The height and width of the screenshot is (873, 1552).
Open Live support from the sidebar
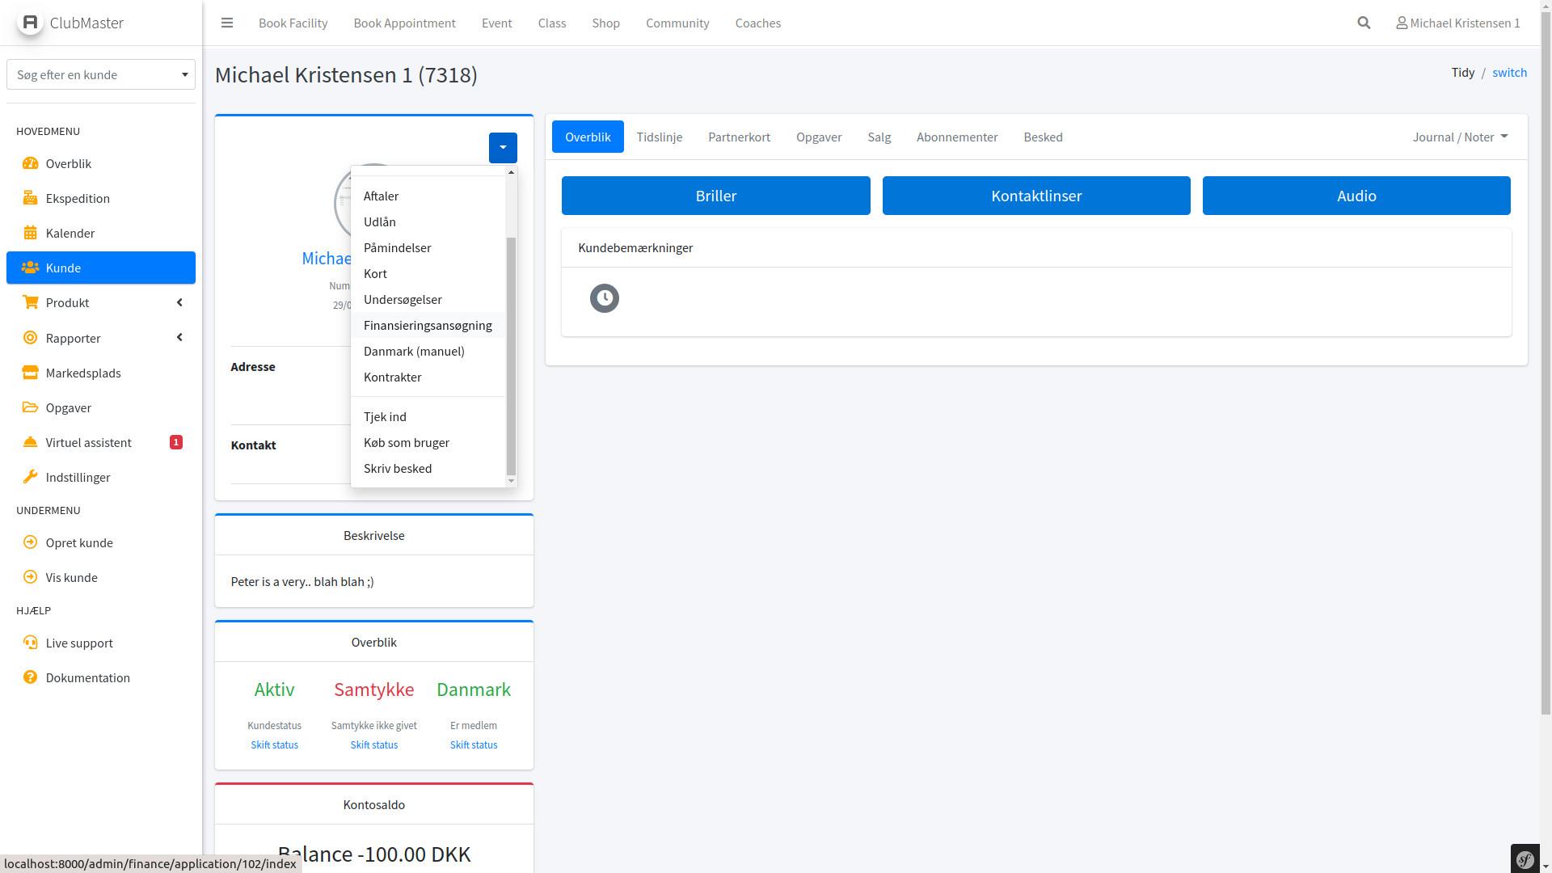78,643
